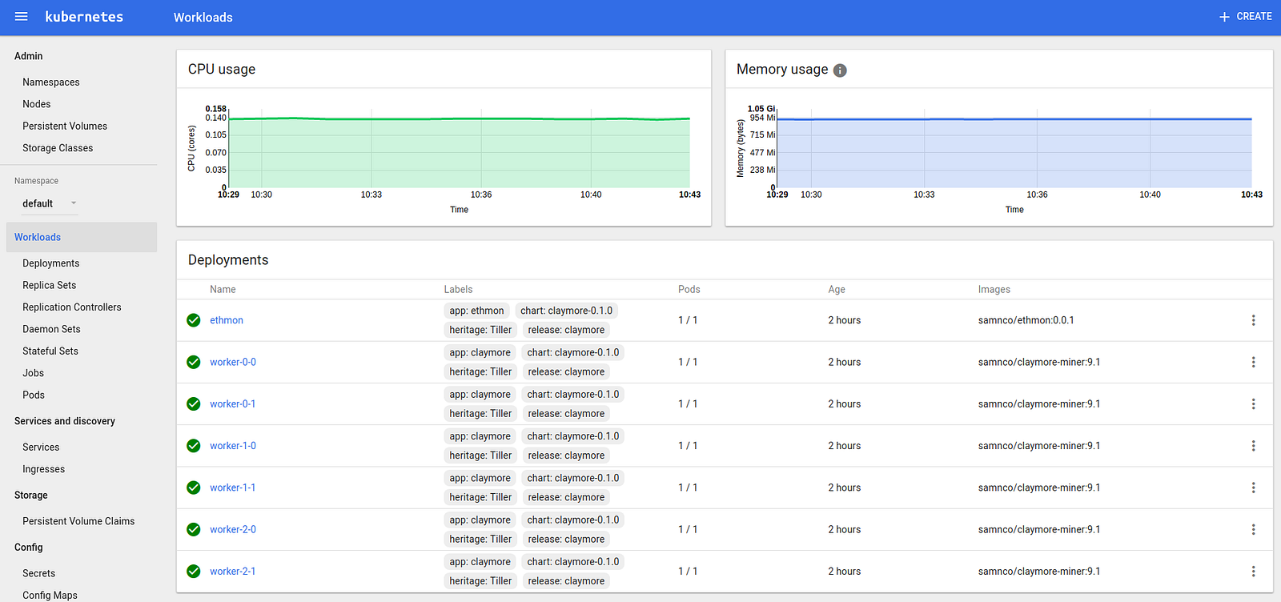
Task: Click the Age column header
Action: (837, 290)
